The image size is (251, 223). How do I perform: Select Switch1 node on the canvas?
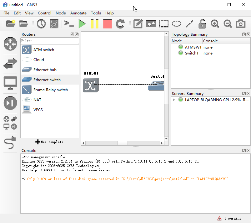point(156,86)
